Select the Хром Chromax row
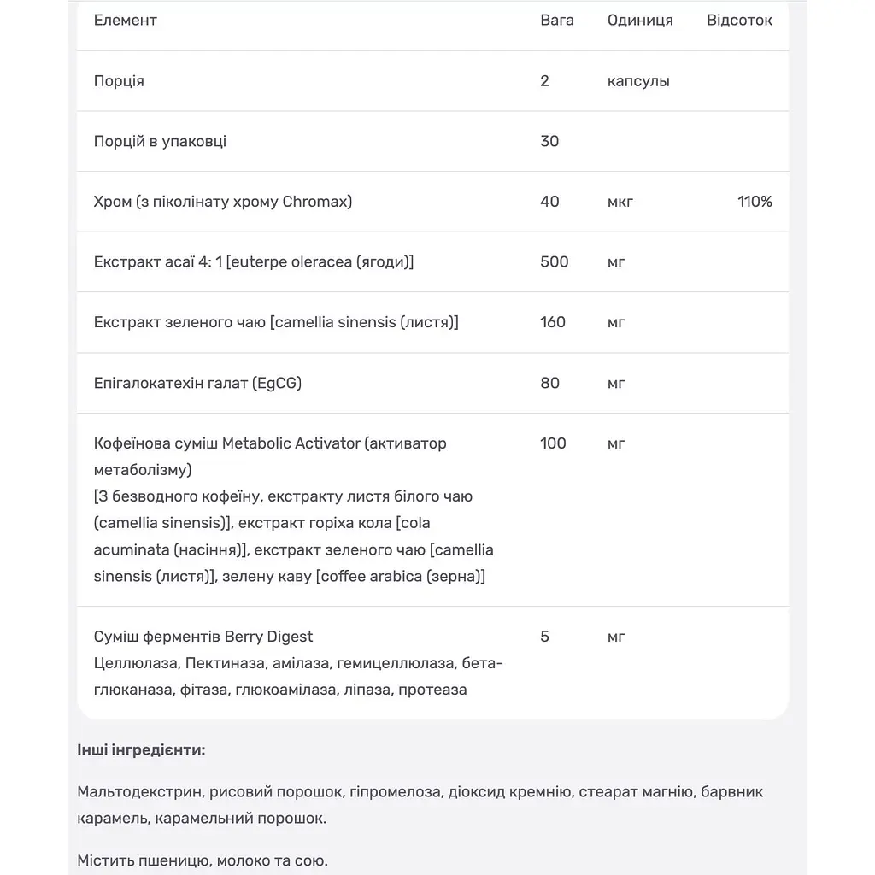Viewport: 875px width, 875px height. pyautogui.click(x=432, y=202)
